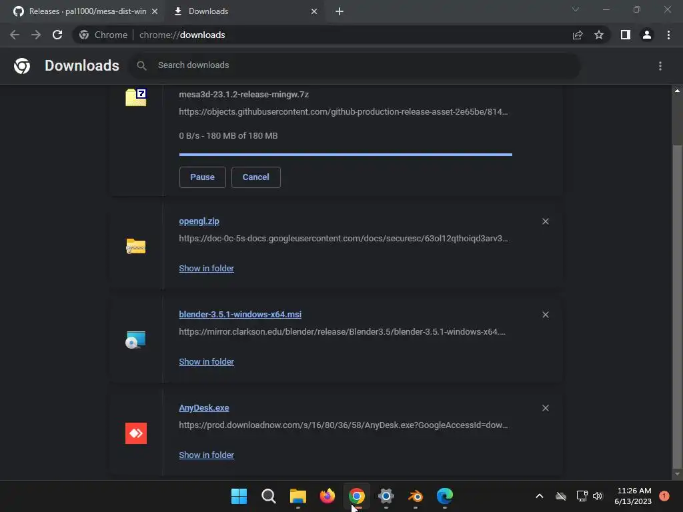Viewport: 683px width, 512px height.
Task: Show AnyDesk.exe in folder
Action: pyautogui.click(x=207, y=455)
